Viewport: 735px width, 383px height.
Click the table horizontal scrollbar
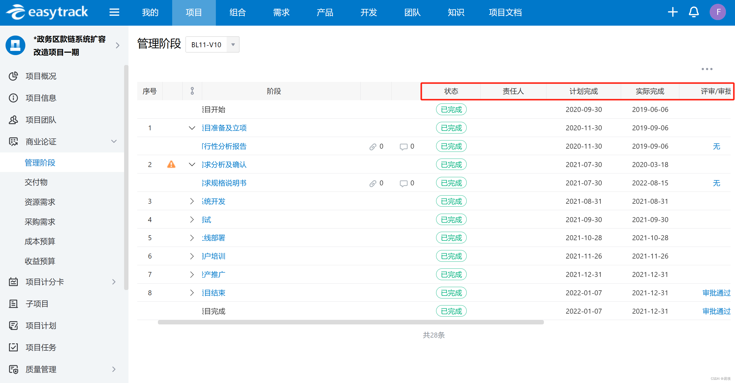pos(351,322)
